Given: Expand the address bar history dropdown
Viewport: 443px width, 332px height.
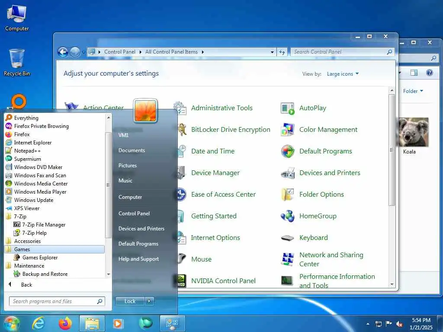Looking at the screenshot, I should [x=272, y=52].
